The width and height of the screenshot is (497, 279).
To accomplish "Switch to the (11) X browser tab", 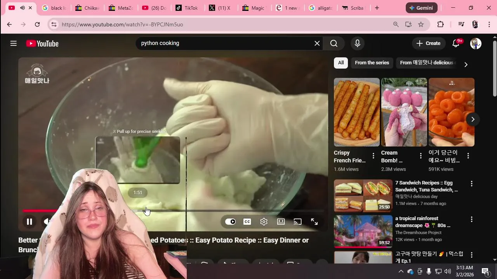I will [220, 8].
